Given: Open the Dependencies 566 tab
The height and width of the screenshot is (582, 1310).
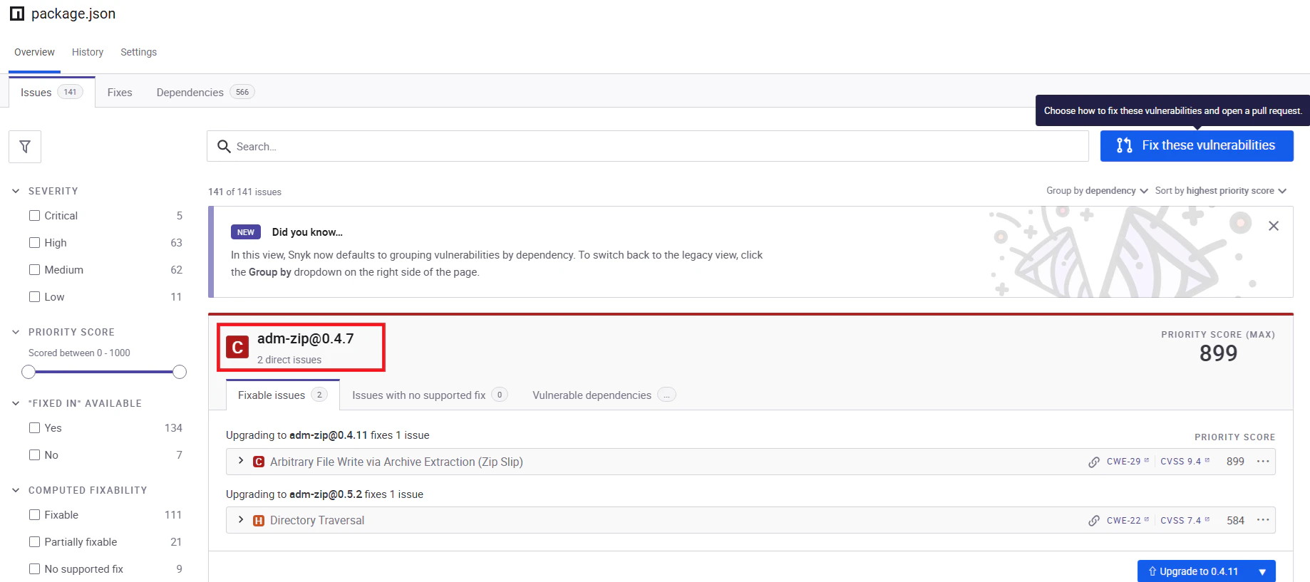Looking at the screenshot, I should click(205, 93).
